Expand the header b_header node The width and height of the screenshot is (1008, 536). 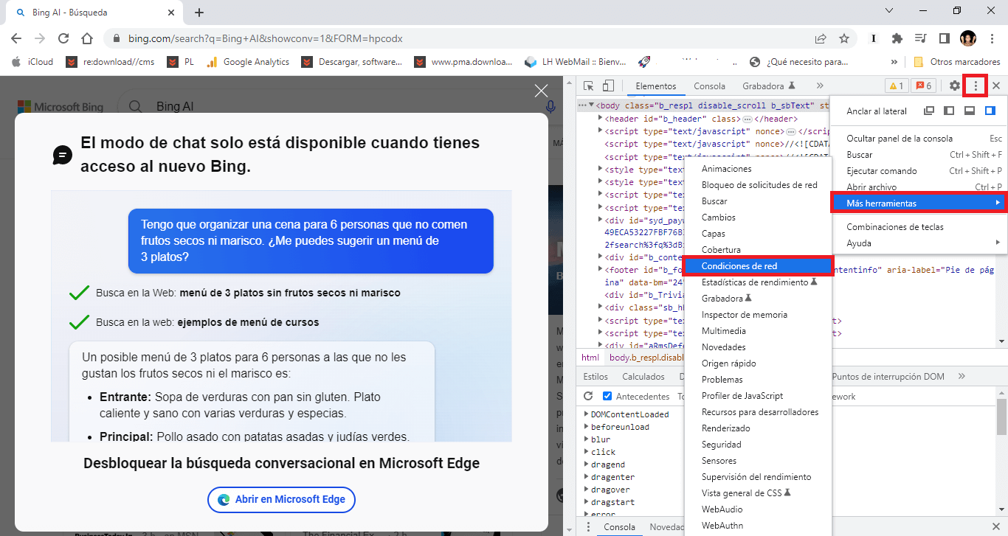[x=600, y=119]
